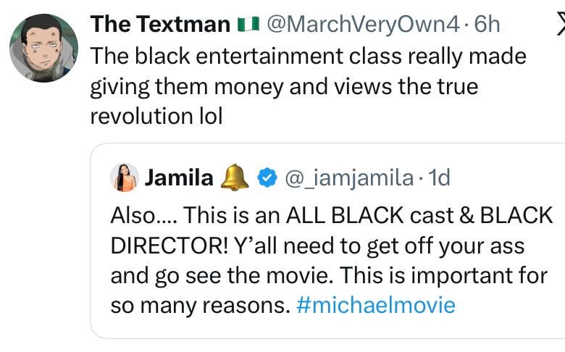This screenshot has width=565, height=352.
Task: Click the "6h" tweet timestamp
Action: coord(487,25)
